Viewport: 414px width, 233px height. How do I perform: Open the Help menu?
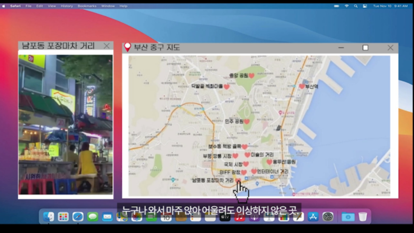coord(123,6)
